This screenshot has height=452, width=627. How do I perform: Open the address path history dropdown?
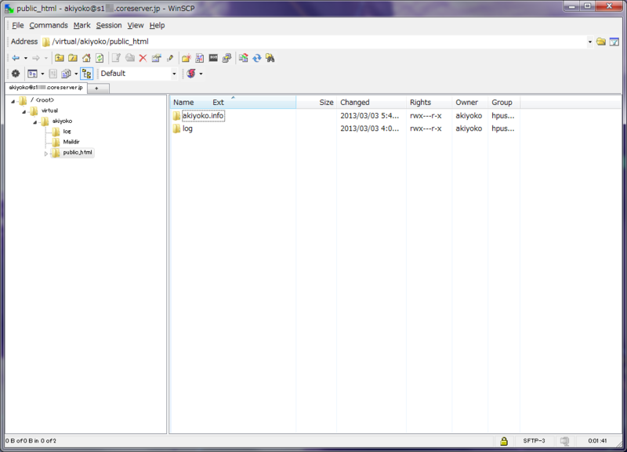tap(590, 42)
